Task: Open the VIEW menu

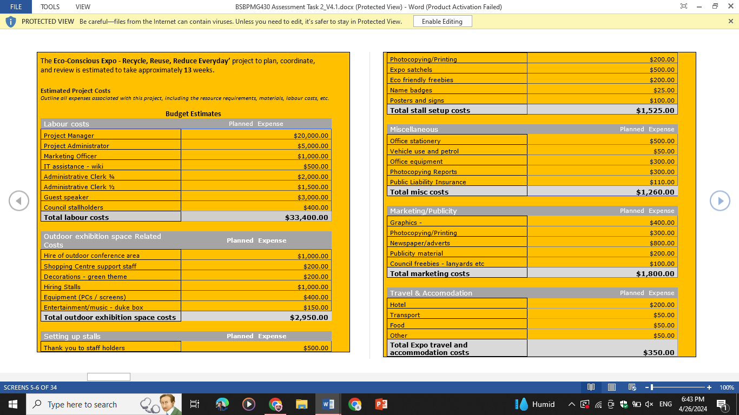Action: click(82, 6)
